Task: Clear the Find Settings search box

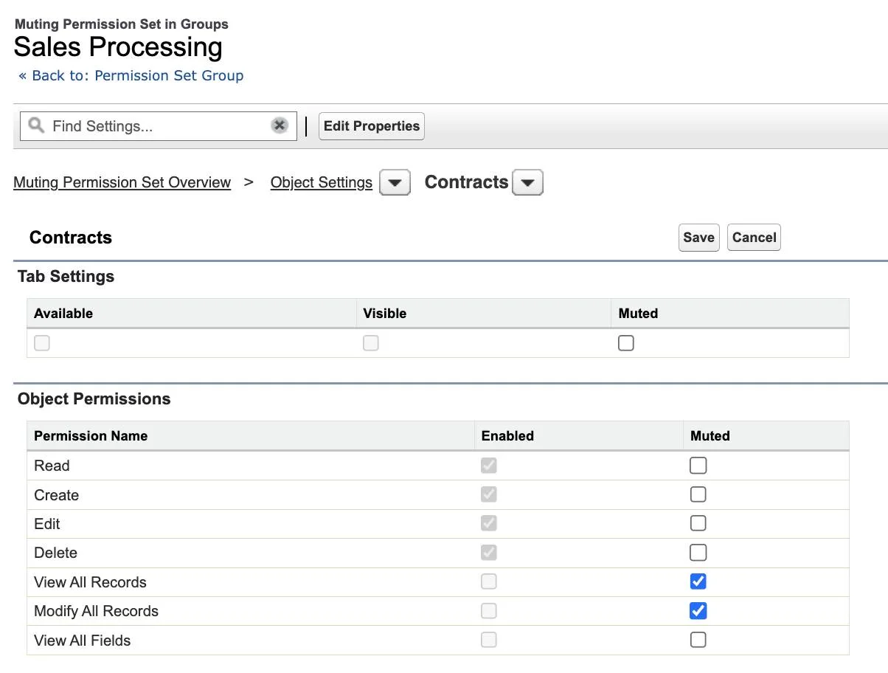Action: [279, 125]
